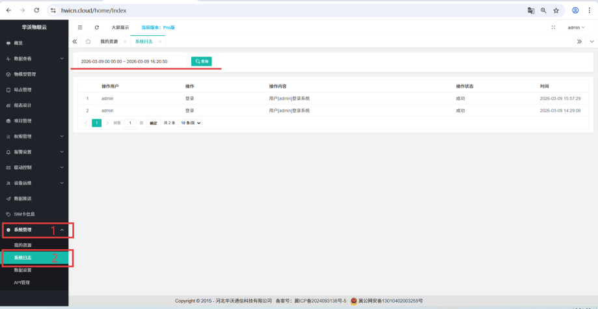Open the Chrome profile avatar icon
This screenshot has width=598, height=309.
[x=575, y=10]
